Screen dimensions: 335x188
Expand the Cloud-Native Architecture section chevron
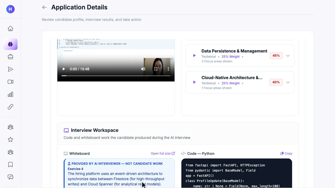click(x=288, y=82)
